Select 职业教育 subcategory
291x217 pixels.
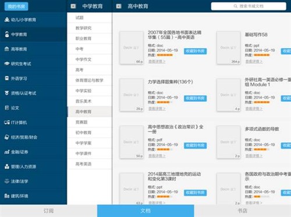click(90, 38)
